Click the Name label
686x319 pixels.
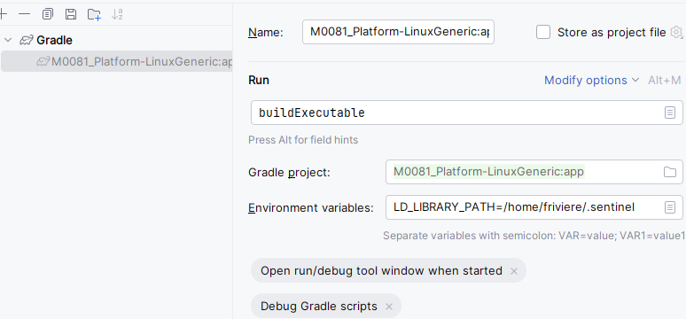[x=266, y=33]
